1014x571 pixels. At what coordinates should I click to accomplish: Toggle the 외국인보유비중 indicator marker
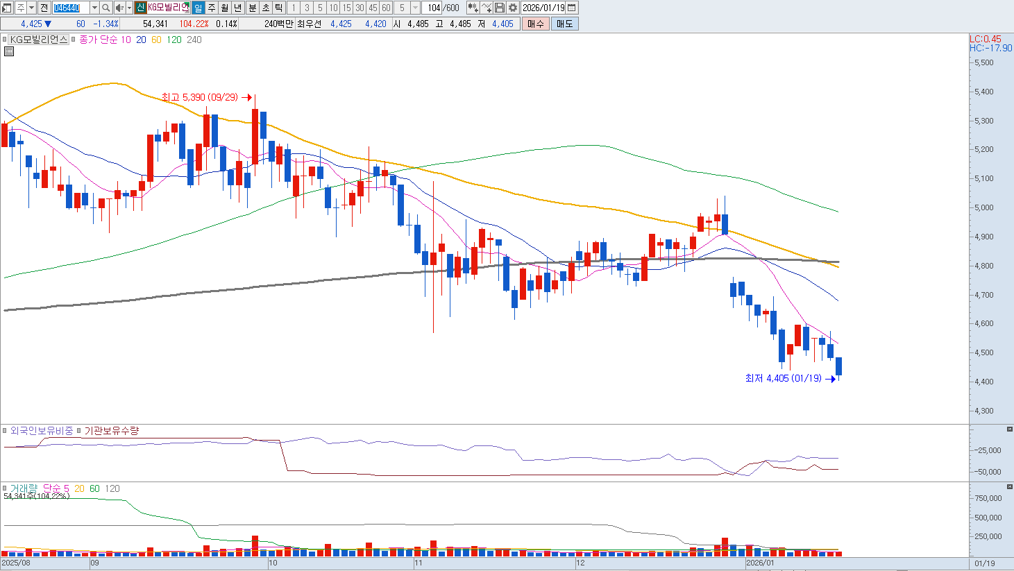coord(5,431)
